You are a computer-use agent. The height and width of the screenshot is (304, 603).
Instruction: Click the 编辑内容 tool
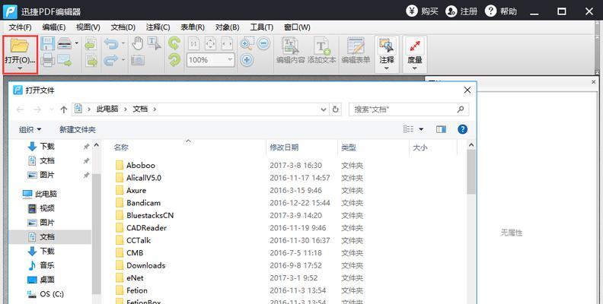point(290,51)
